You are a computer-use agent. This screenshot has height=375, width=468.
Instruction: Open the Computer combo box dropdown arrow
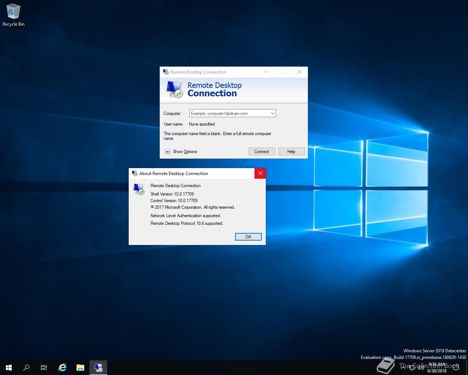tap(272, 114)
